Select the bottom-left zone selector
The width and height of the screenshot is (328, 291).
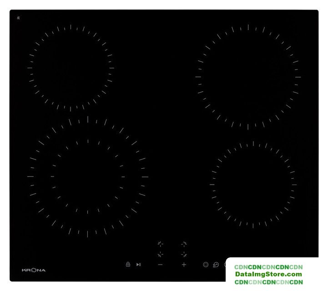(x=161, y=254)
